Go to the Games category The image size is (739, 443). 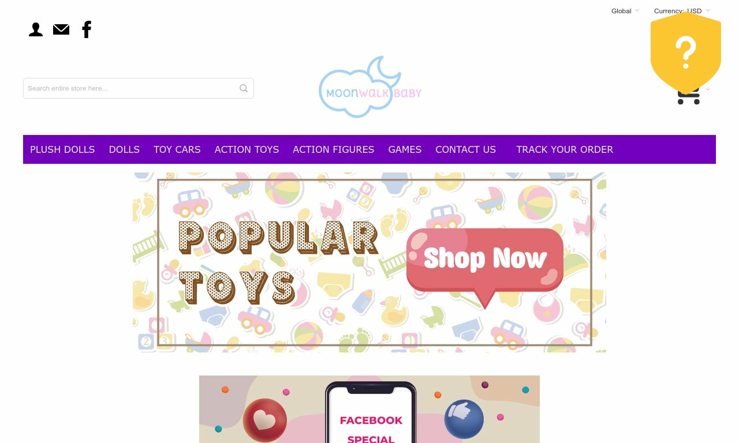[405, 149]
